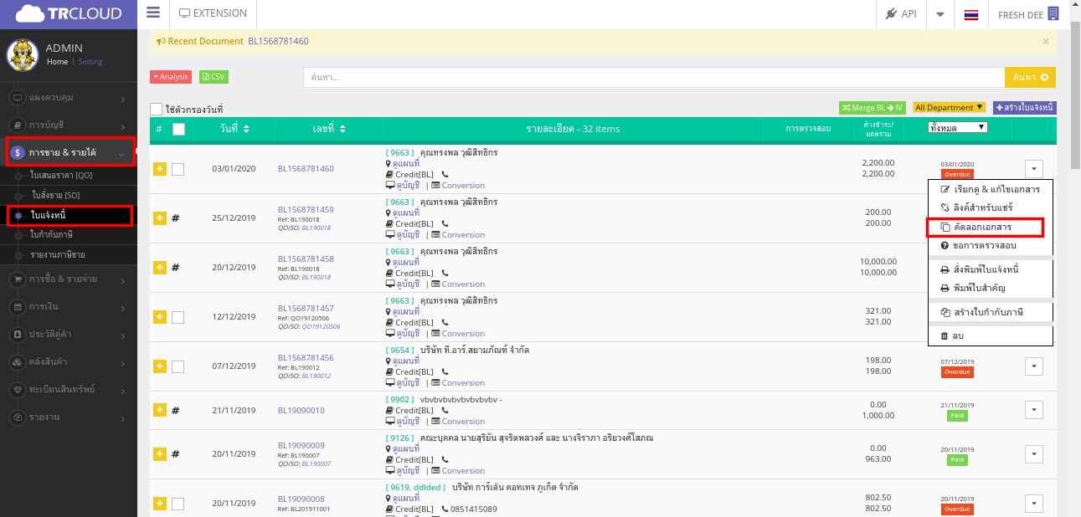
Task: Open action dropdown for row BL19090008
Action: pos(1033,504)
